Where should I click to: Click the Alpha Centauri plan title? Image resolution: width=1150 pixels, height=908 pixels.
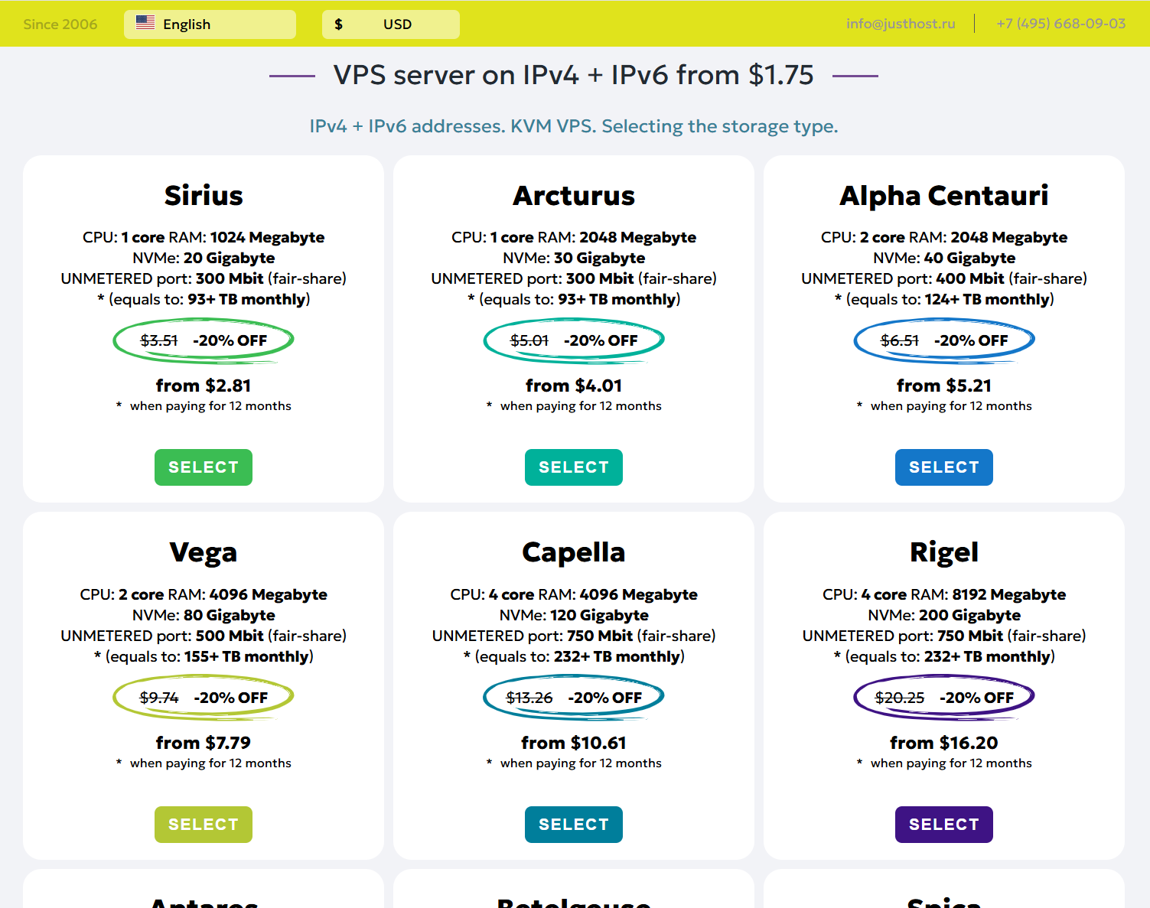(944, 196)
